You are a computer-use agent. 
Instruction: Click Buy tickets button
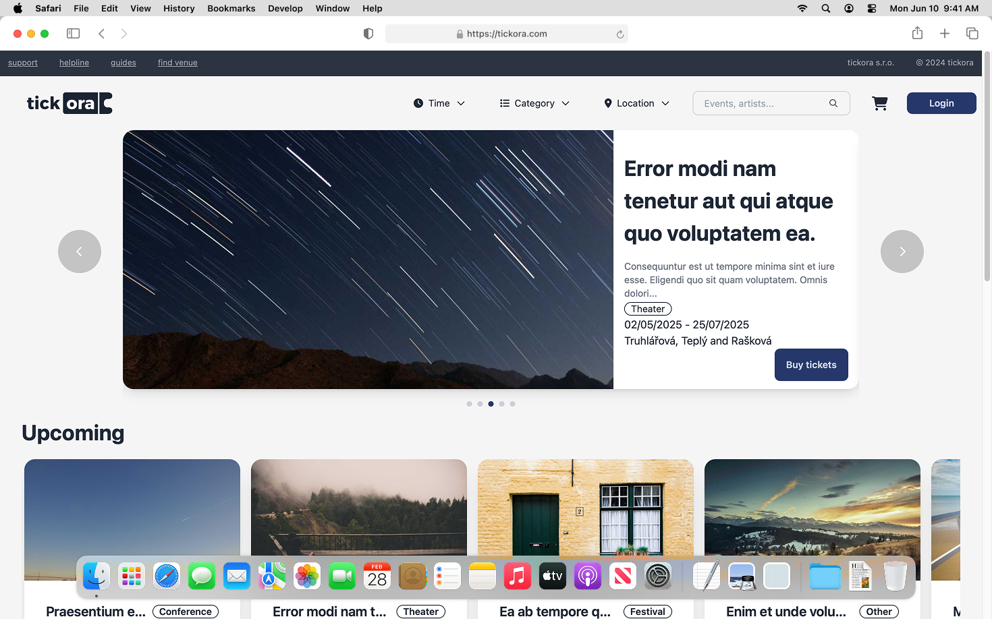click(811, 365)
